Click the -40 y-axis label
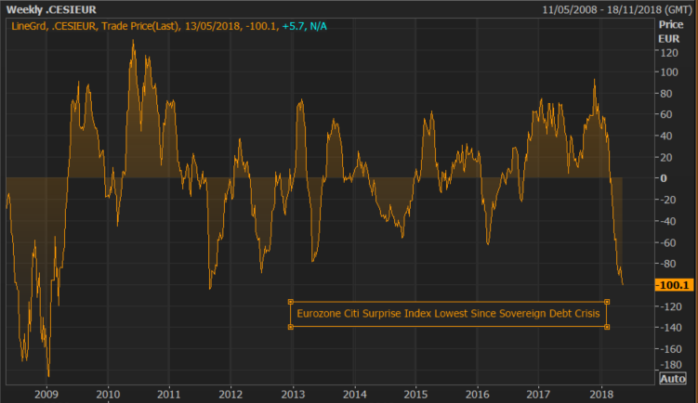This screenshot has height=403, width=698. tap(667, 221)
